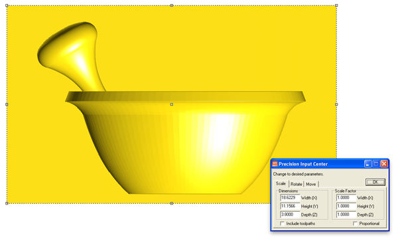
Task: Enable the Include toolpaths checkbox
Action: point(283,224)
